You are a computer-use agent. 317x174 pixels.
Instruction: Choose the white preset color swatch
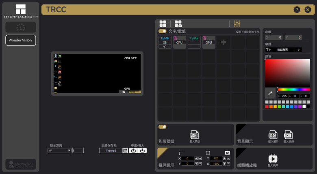pyautogui.click(x=304, y=107)
